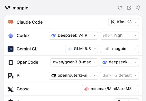Viewport: 146px width, 101px height.
Task: Click the Codex label
Action: pos(23,36)
